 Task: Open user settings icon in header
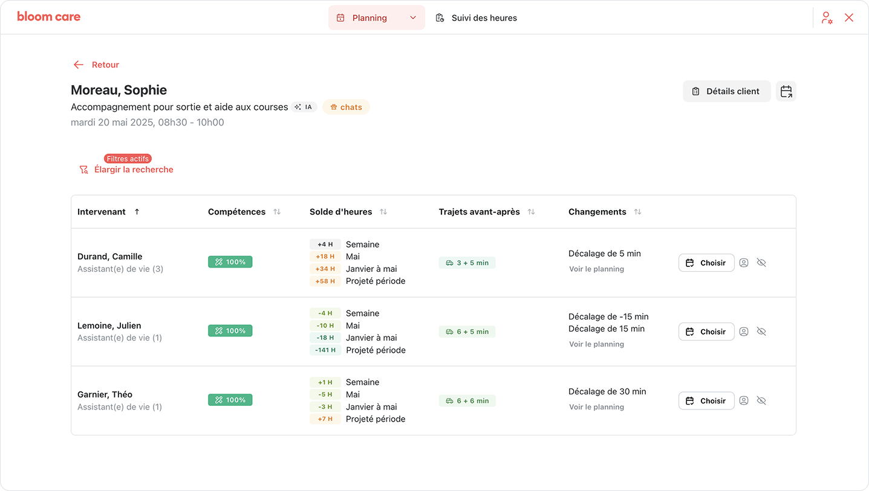tap(827, 18)
